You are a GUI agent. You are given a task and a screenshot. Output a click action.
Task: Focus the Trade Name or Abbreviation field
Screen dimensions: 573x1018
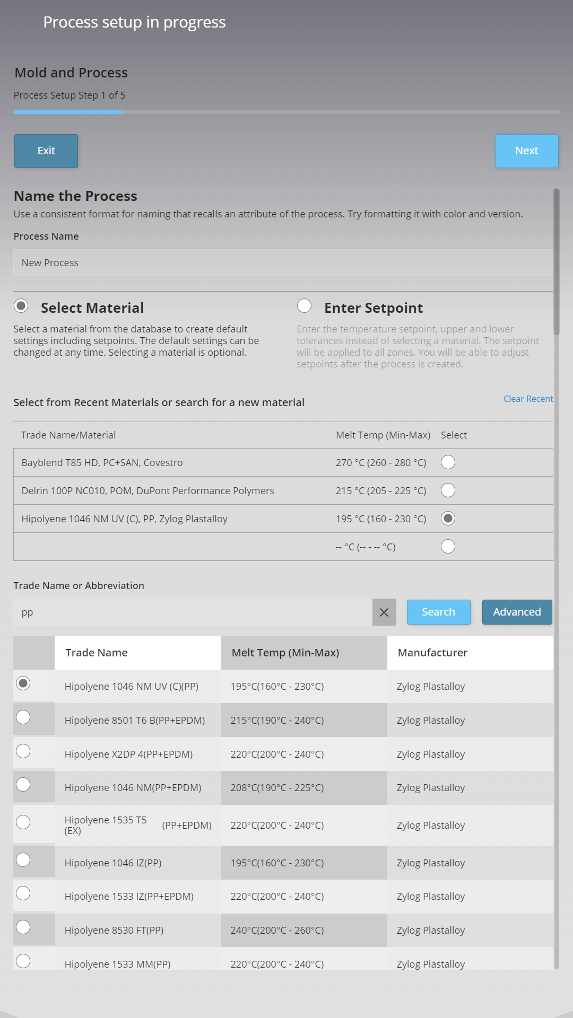(x=193, y=612)
